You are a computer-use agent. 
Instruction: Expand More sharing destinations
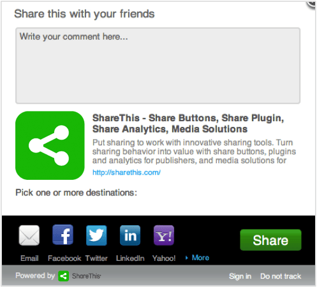[200, 258]
